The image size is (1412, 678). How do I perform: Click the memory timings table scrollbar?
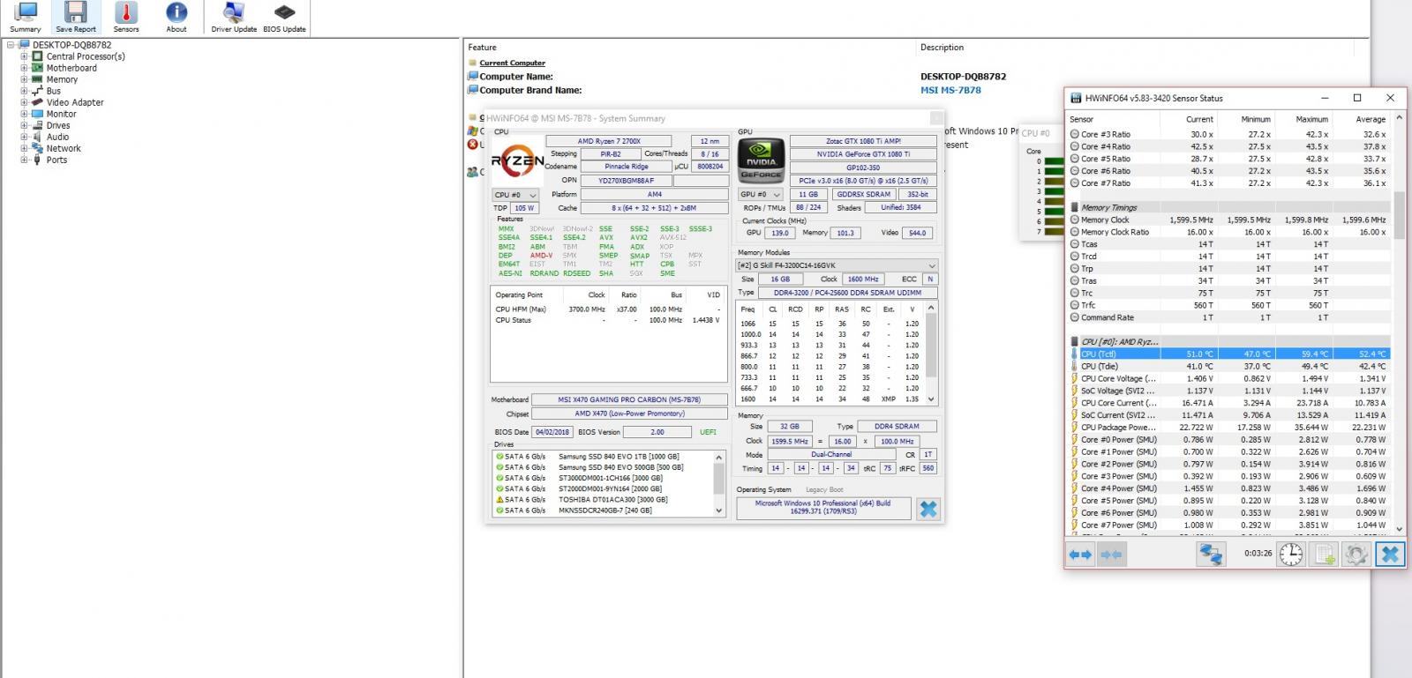932,353
